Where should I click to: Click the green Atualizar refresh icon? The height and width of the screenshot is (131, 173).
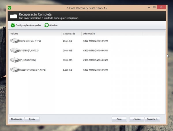coord(46,25)
